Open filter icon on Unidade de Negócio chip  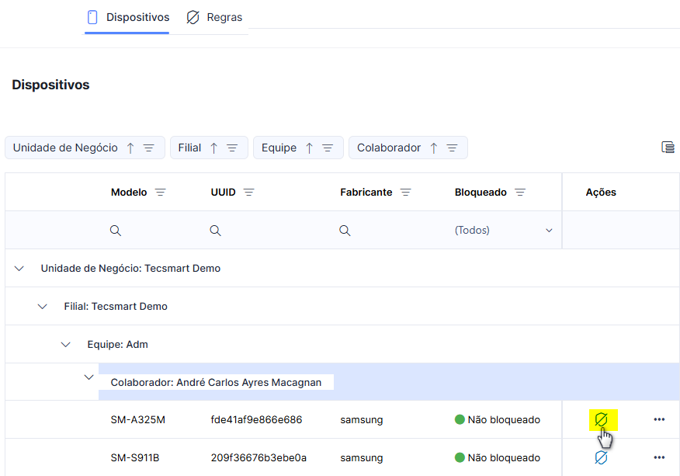[x=149, y=148]
